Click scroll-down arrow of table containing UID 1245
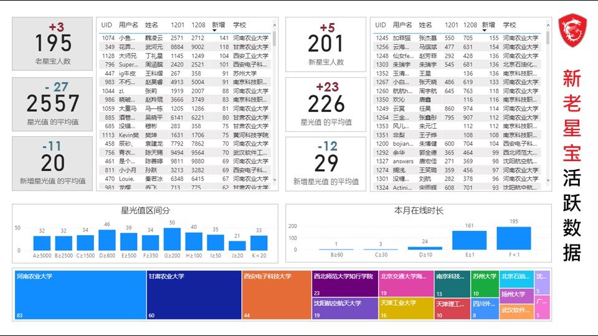Image resolution: width=598 pixels, height=336 pixels. click(x=548, y=180)
